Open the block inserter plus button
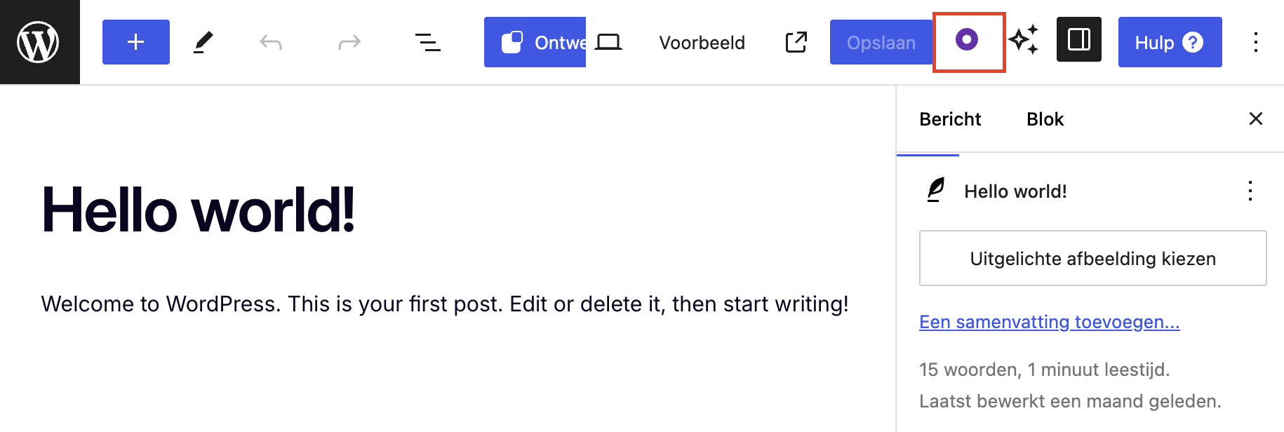 coord(136,42)
